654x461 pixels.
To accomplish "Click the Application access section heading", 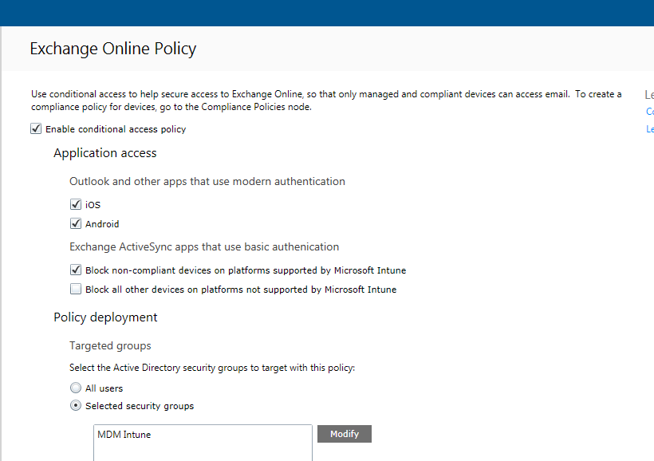I will [x=104, y=153].
